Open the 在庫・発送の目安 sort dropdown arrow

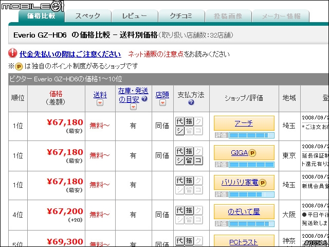tap(133, 107)
